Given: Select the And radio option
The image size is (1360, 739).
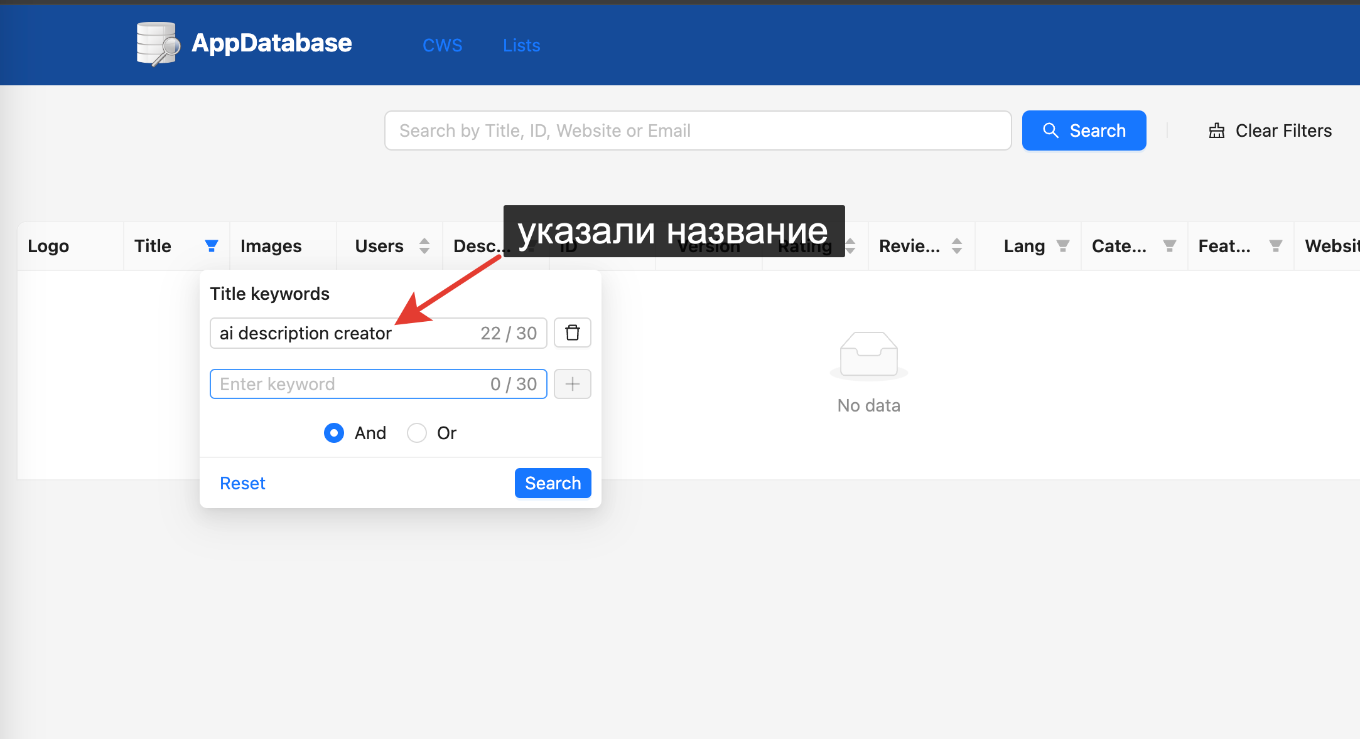Looking at the screenshot, I should (334, 433).
